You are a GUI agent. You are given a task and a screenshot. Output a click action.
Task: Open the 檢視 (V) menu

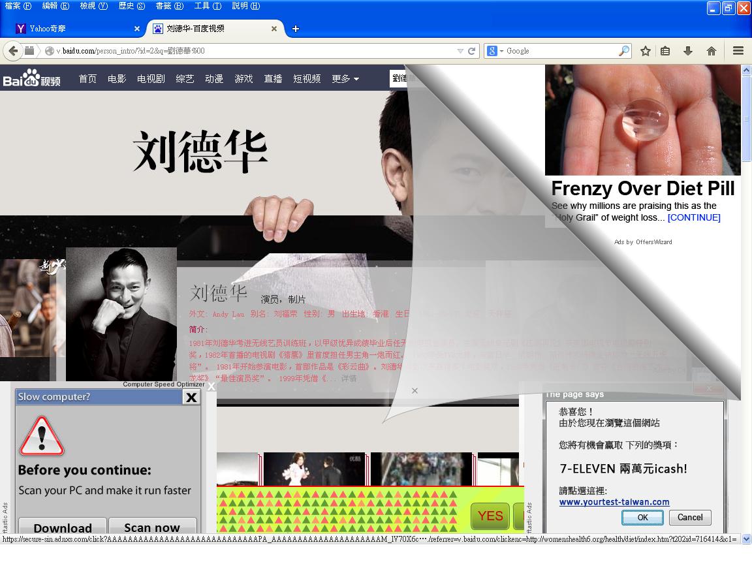pos(93,6)
